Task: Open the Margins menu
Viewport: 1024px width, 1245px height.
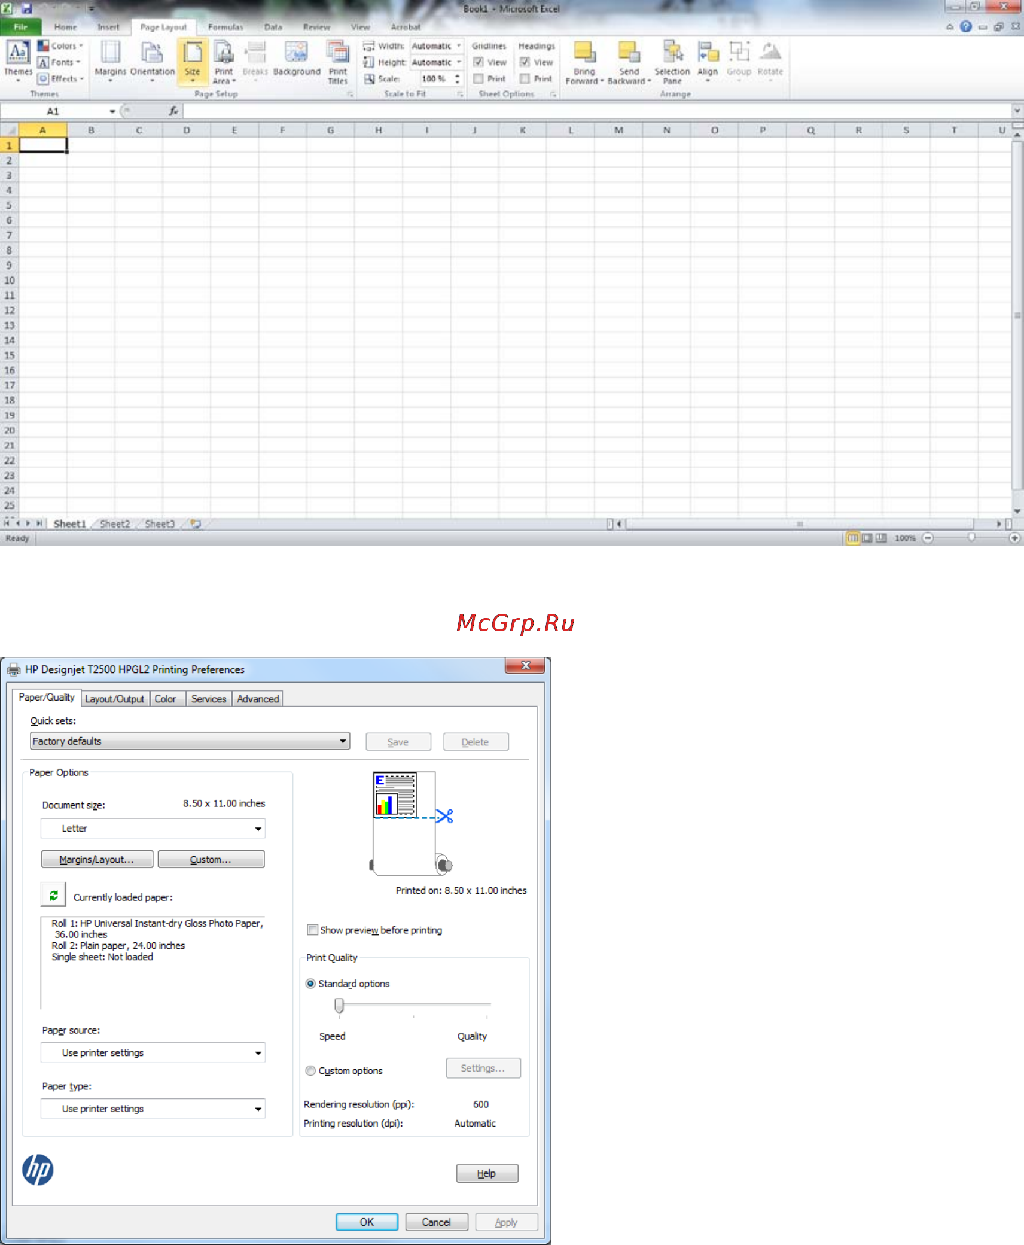Action: tap(110, 61)
